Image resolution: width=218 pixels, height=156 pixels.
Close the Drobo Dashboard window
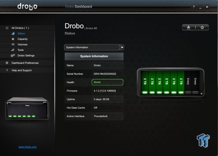tap(207, 7)
